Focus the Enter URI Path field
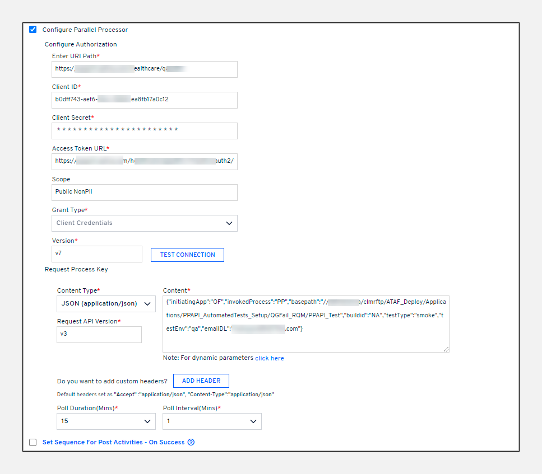542x474 pixels. 144,69
